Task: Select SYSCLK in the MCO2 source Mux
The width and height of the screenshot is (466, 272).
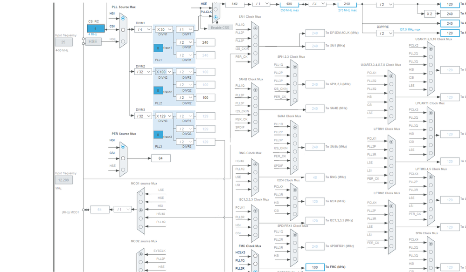Action: point(141,254)
